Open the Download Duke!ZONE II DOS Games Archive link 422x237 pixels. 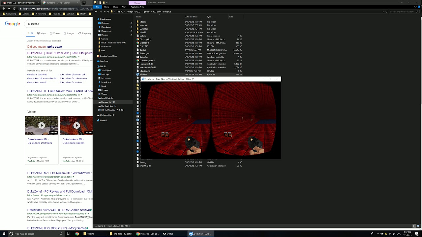[x=59, y=210]
